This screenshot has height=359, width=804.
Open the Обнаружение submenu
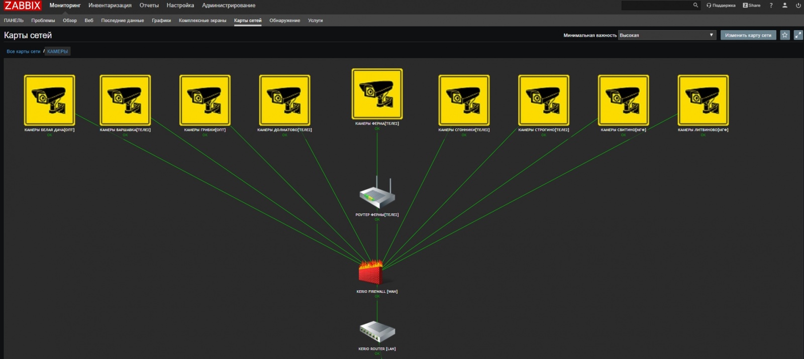[285, 21]
